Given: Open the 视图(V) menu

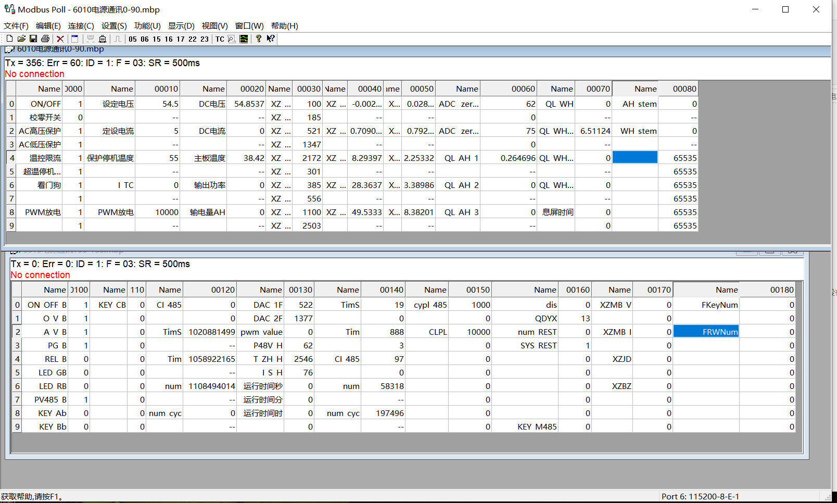Looking at the screenshot, I should (215, 26).
